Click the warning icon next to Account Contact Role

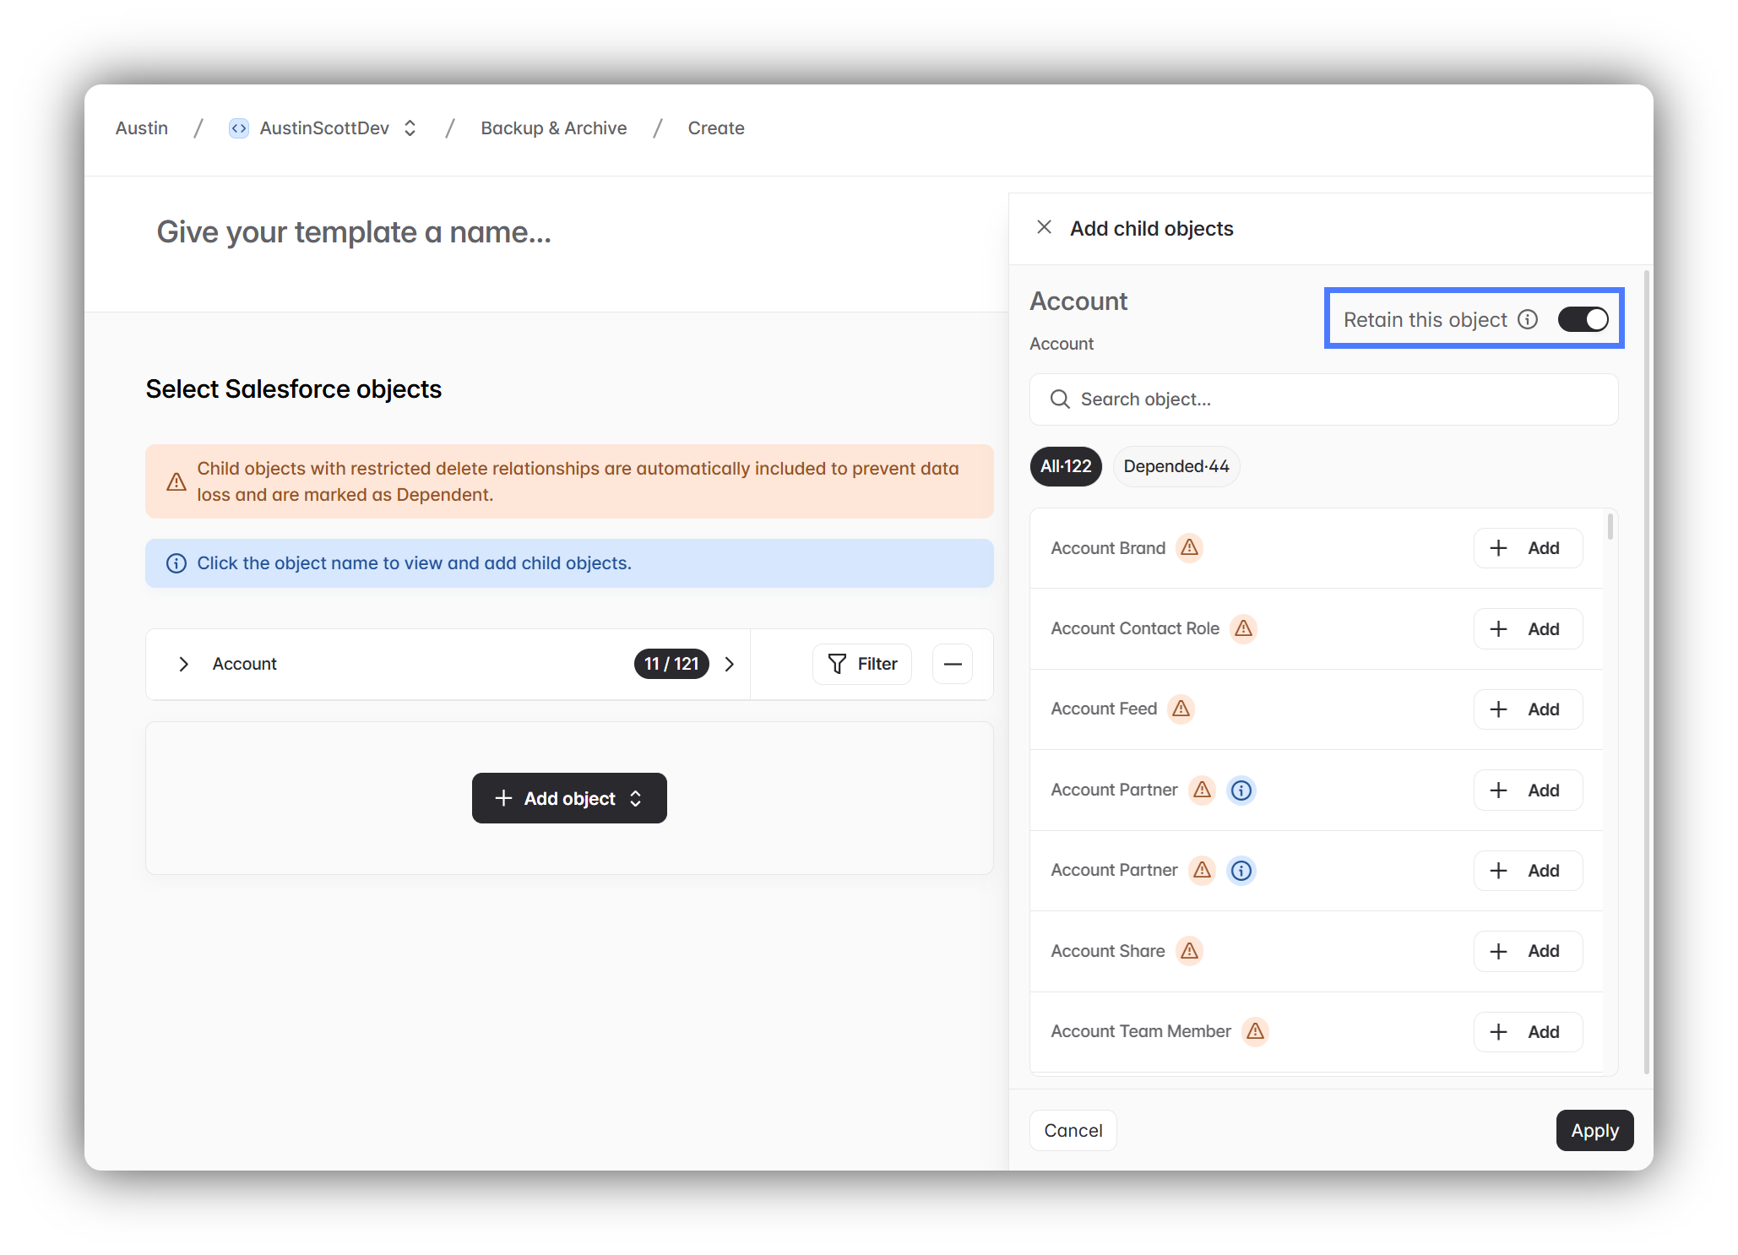pyautogui.click(x=1243, y=628)
